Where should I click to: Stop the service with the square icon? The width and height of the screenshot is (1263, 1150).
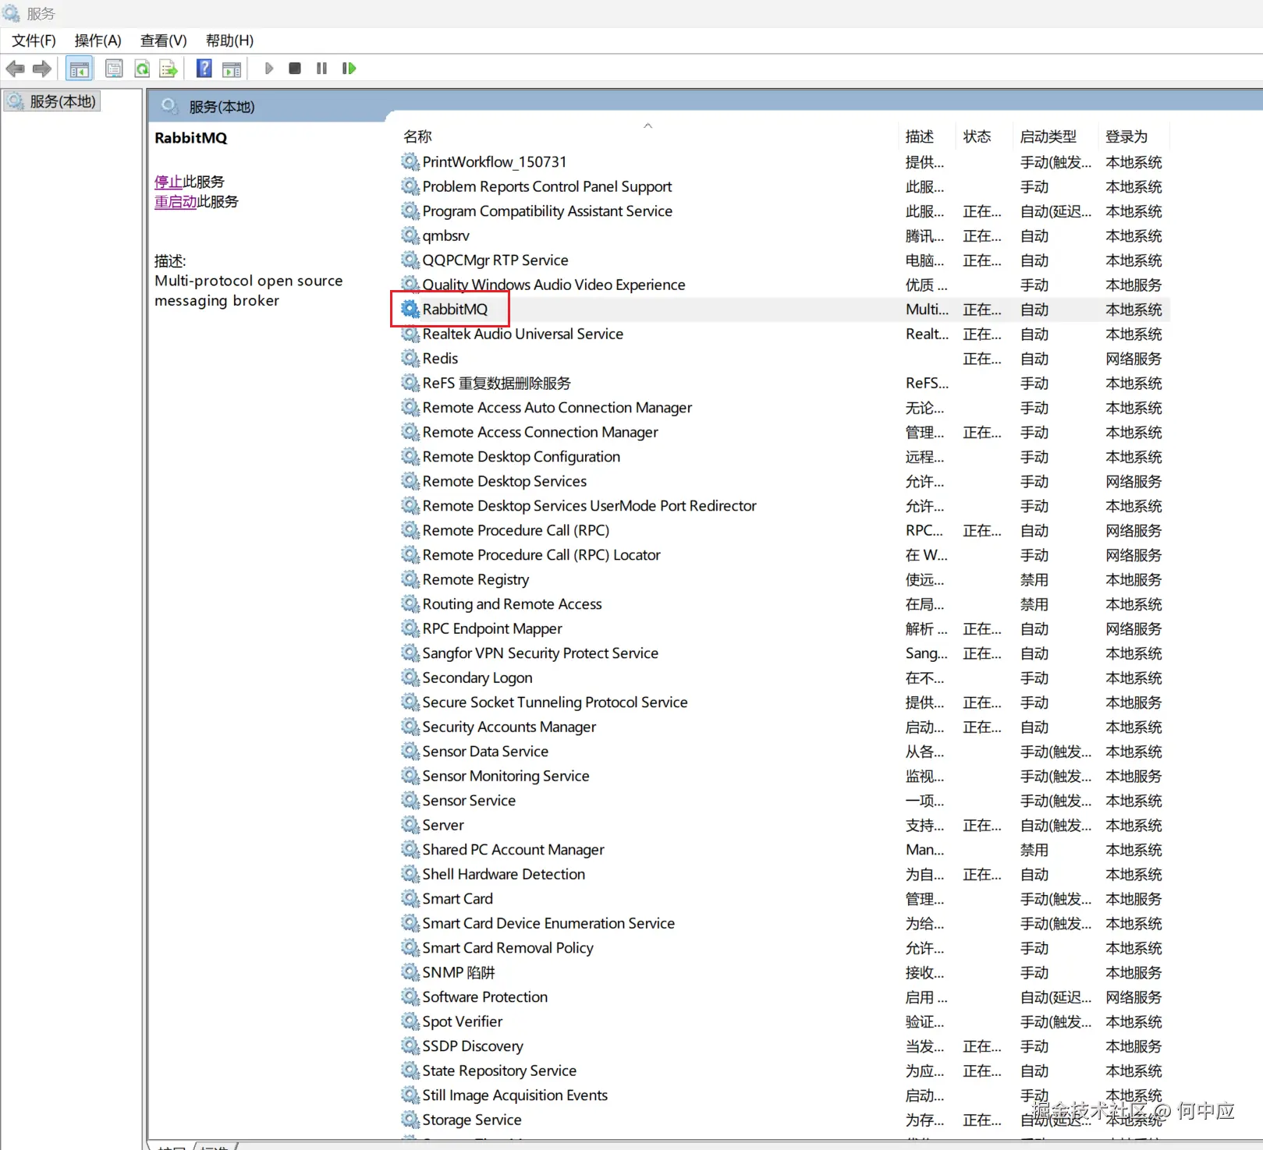pyautogui.click(x=295, y=69)
